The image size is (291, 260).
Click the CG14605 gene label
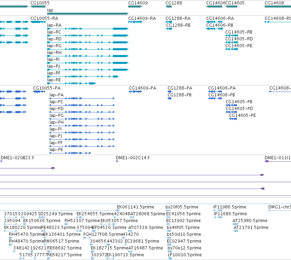(x=235, y=3)
